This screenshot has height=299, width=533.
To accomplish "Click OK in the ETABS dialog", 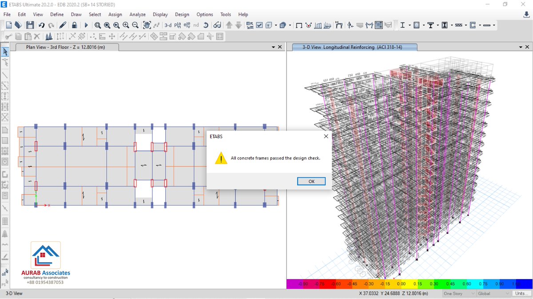I will [x=311, y=181].
